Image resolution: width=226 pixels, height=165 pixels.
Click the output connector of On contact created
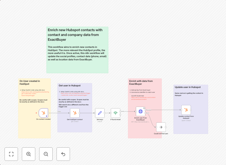[48, 113]
